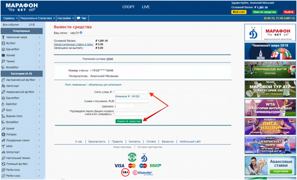Open the Вакансии footer link

click(168, 141)
